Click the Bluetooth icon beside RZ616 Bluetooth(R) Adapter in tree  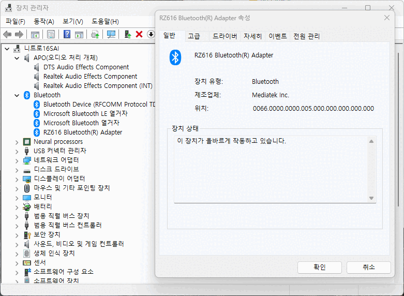37,132
